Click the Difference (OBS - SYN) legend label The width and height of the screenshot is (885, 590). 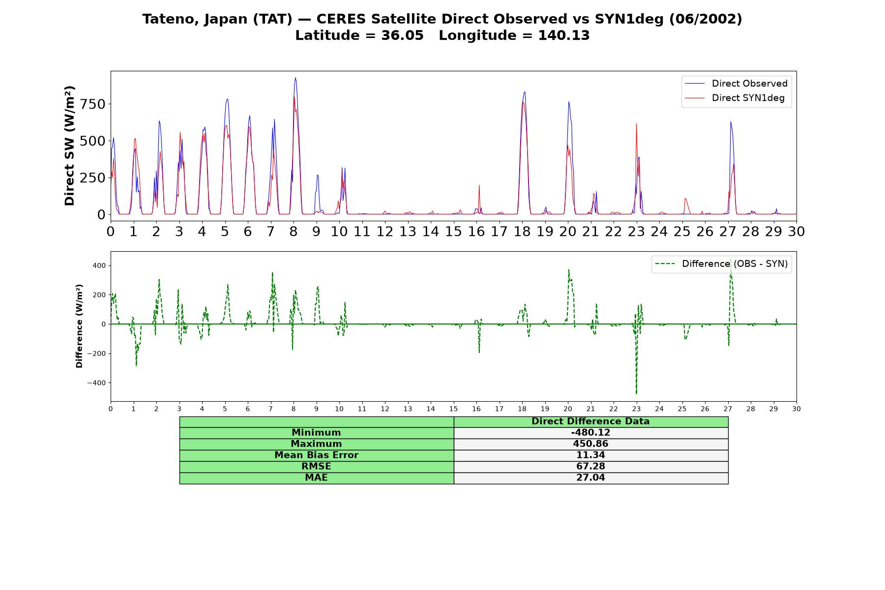coord(735,264)
